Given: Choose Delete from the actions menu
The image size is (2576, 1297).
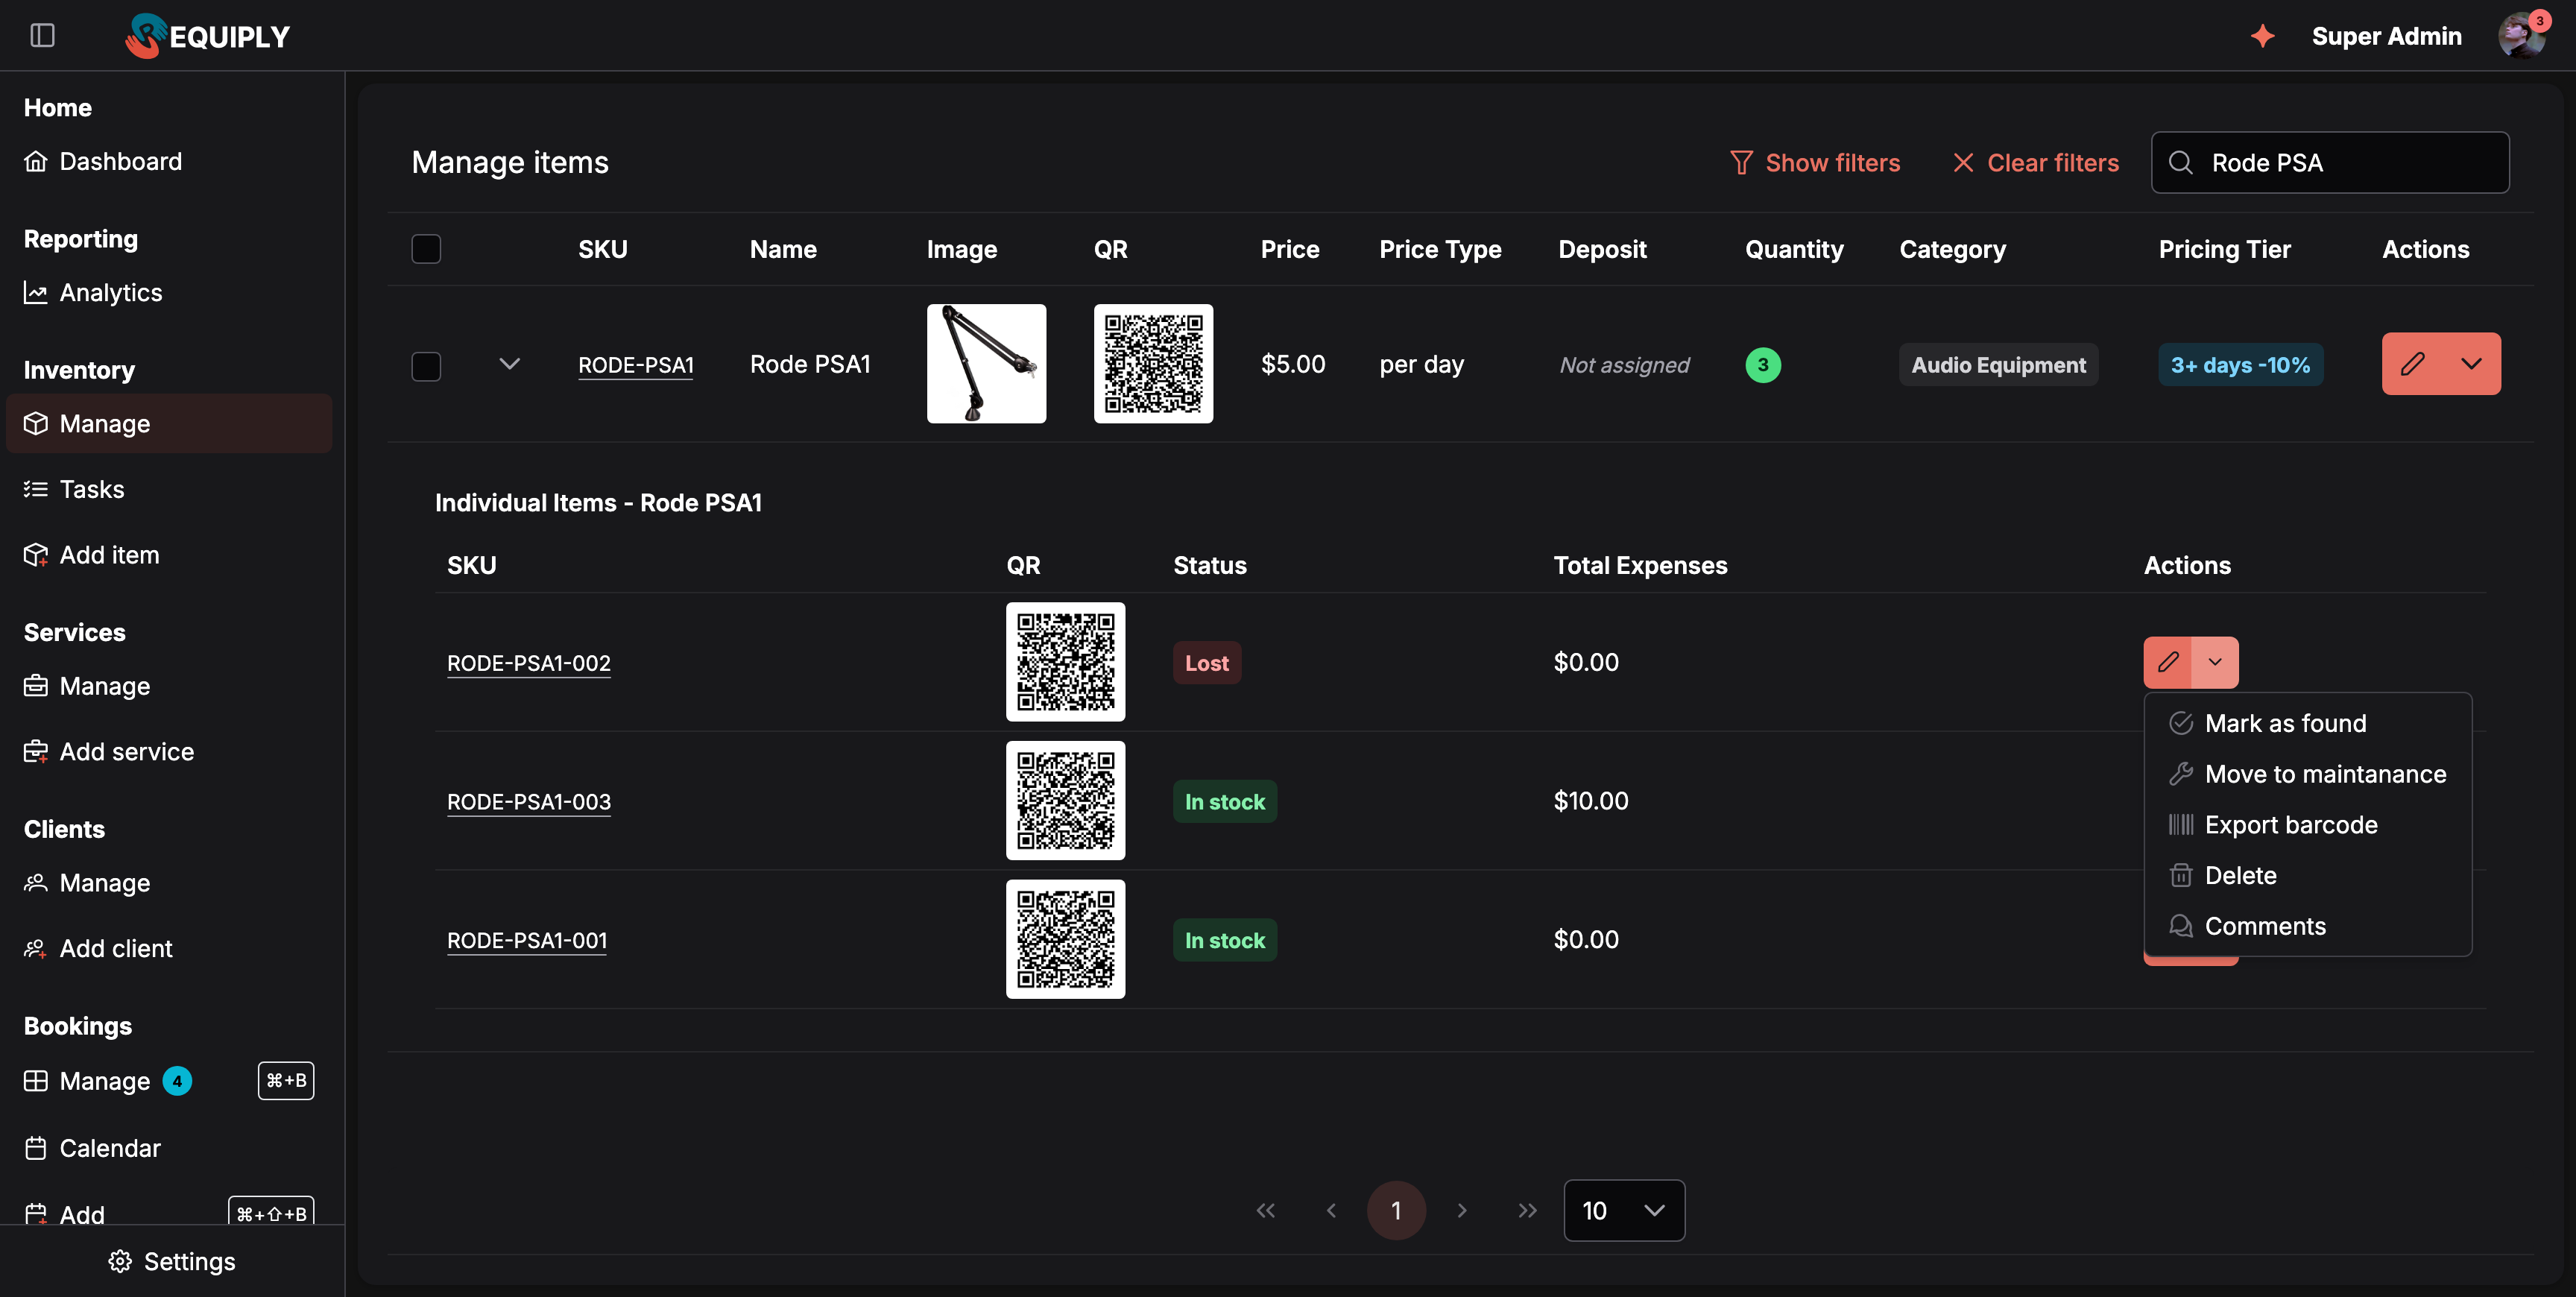Looking at the screenshot, I should pyautogui.click(x=2308, y=876).
